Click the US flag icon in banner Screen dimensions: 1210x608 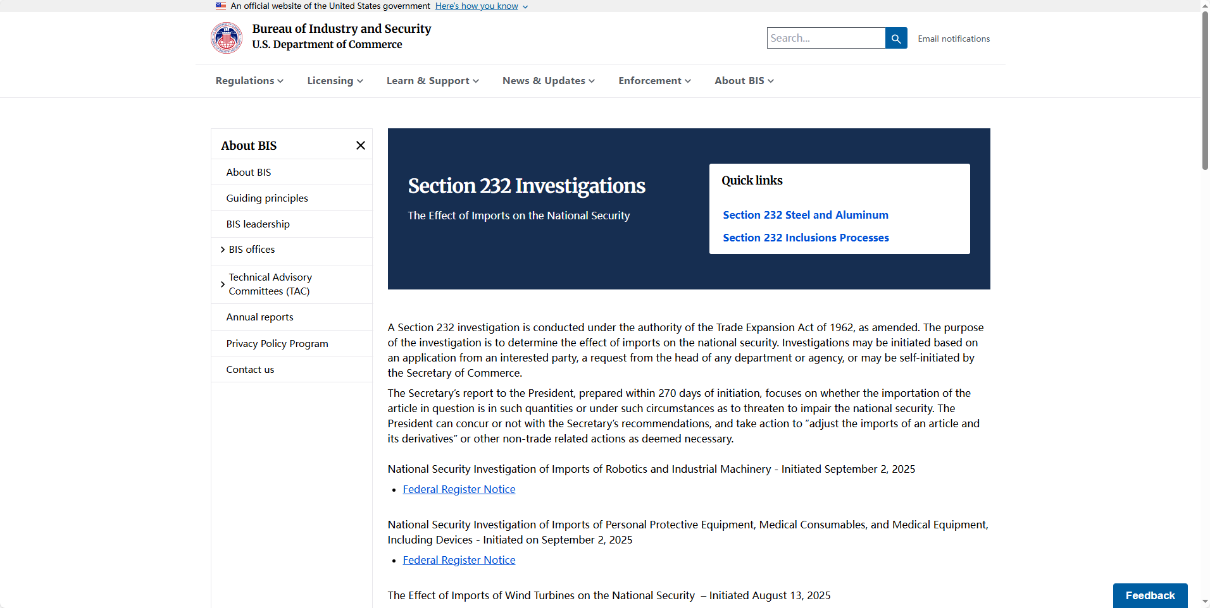click(221, 6)
